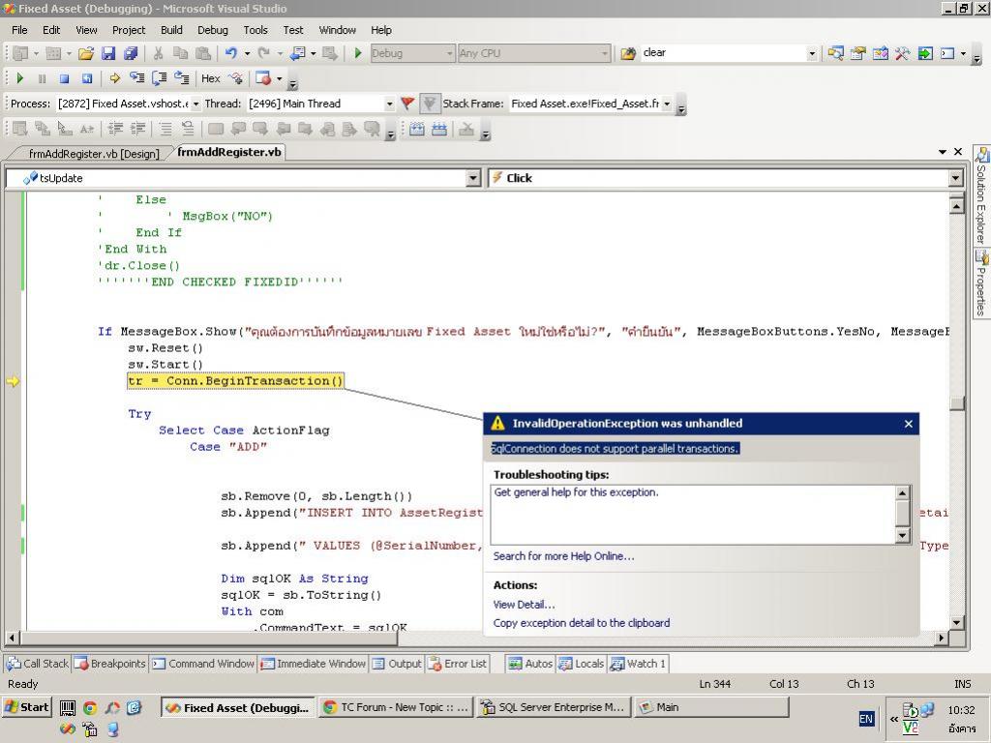Open the Immediate Window tab
The image size is (991, 743).
(x=314, y=664)
